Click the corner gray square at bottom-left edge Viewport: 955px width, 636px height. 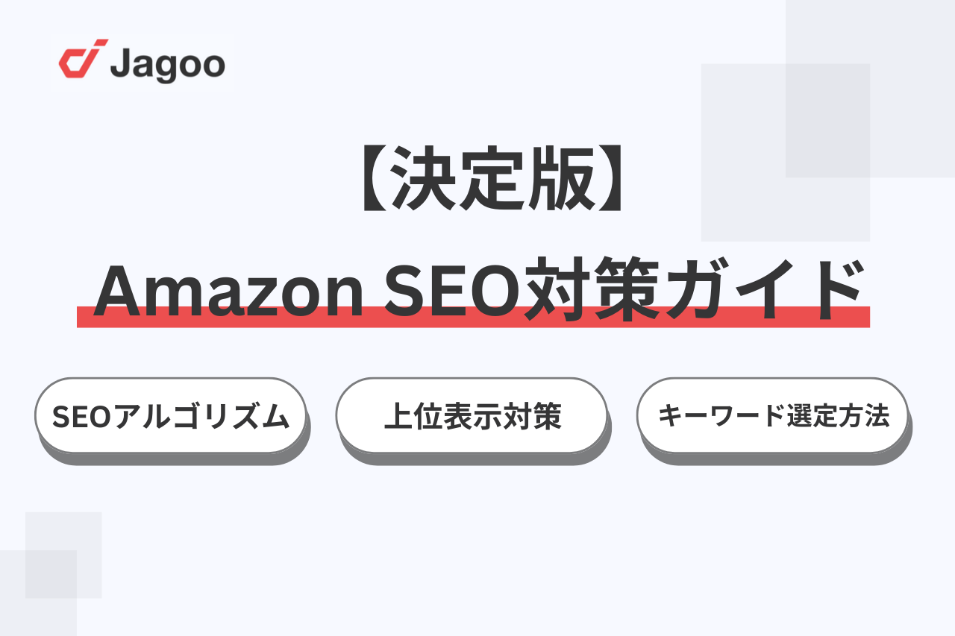click(x=38, y=593)
